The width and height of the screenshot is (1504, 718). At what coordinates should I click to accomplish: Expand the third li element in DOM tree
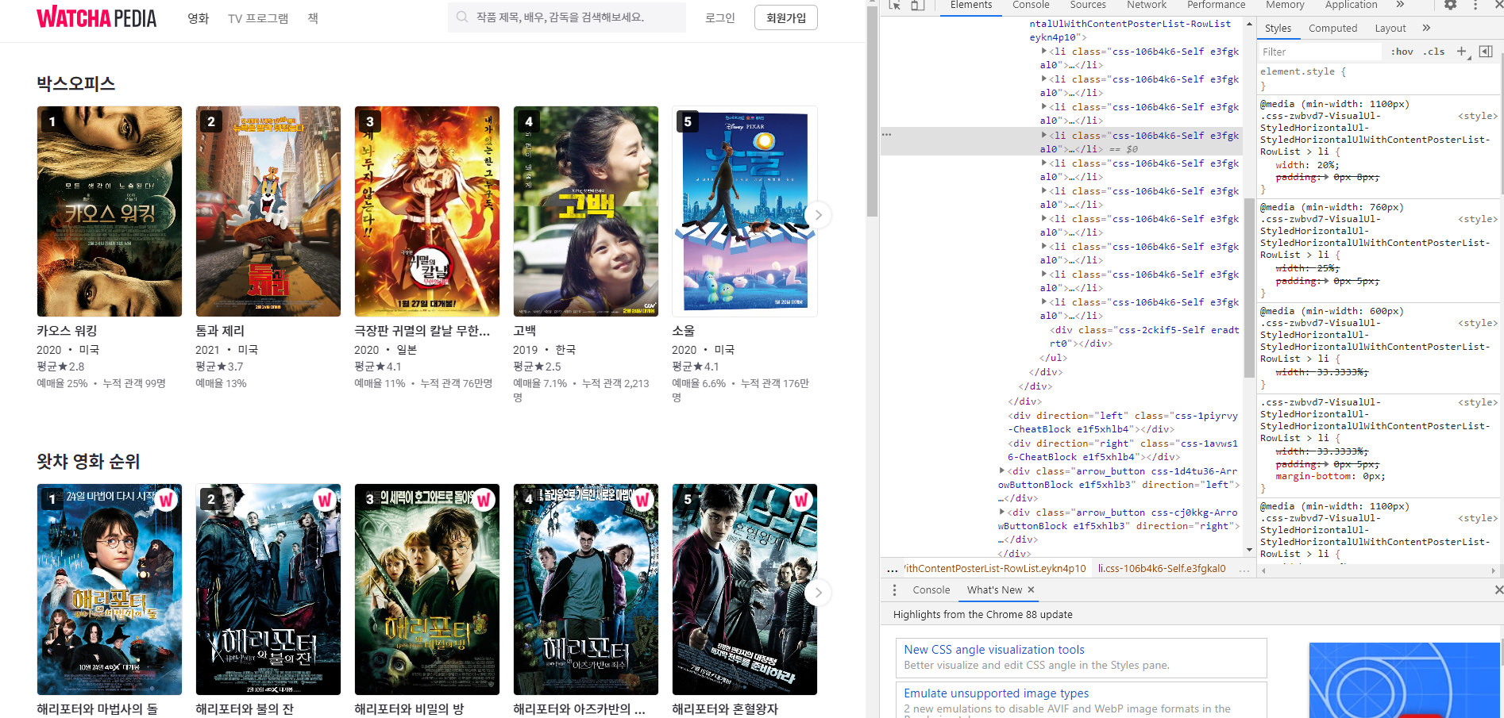pyautogui.click(x=1043, y=106)
